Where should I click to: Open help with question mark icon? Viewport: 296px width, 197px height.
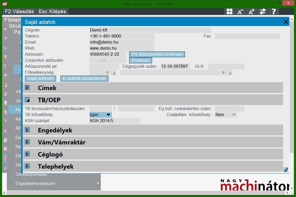pyautogui.click(x=274, y=12)
